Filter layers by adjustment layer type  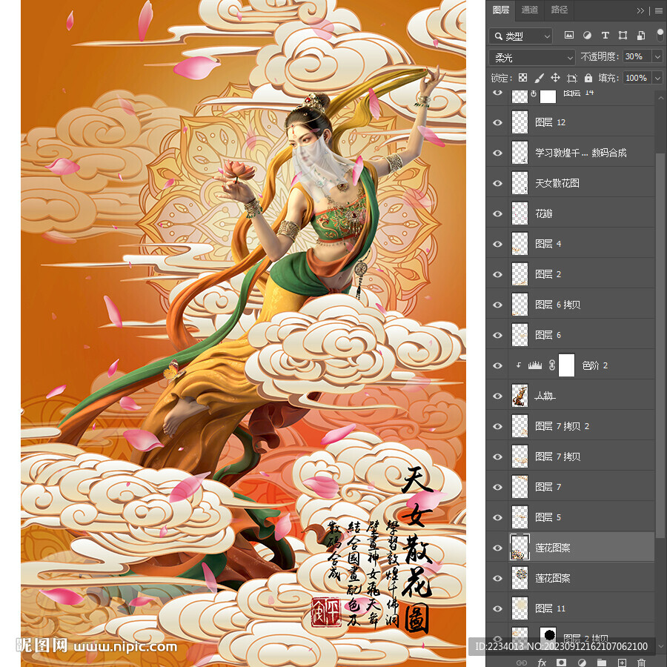[x=587, y=36]
